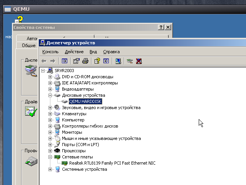The height and width of the screenshot is (185, 246).
Task: Expand DVD и CD-ROM дисководы node
Action: click(x=50, y=77)
